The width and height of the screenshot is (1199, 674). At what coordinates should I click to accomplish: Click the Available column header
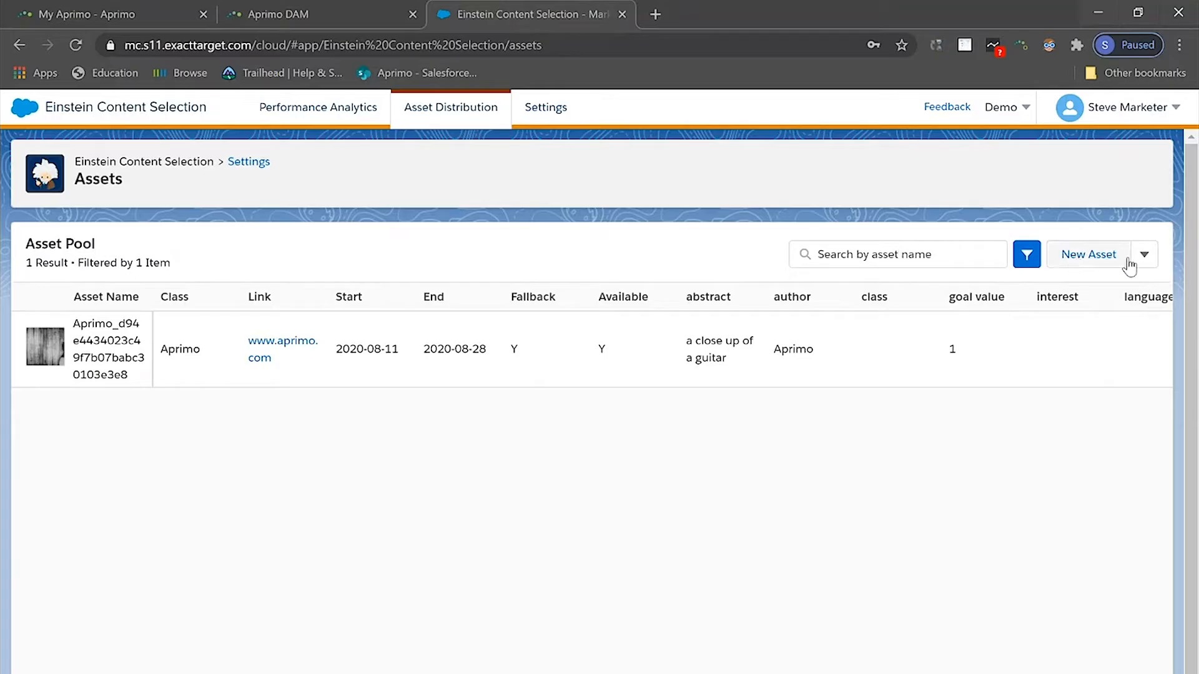pyautogui.click(x=623, y=296)
